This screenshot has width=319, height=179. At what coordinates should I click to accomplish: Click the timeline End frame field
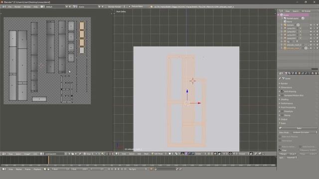[79, 169]
